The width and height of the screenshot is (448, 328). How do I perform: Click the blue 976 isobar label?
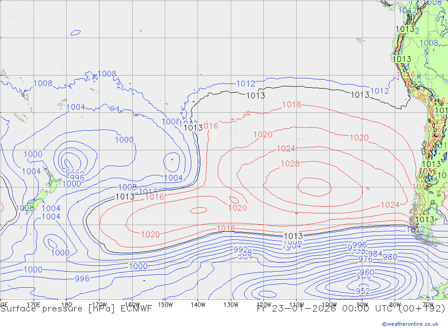pos(366,259)
